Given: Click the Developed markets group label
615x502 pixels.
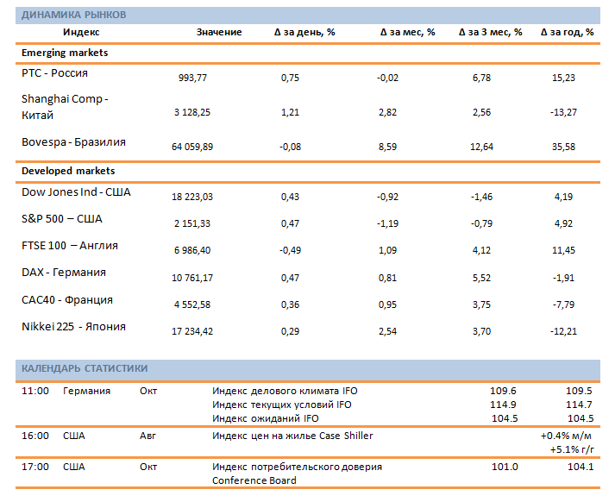Looking at the screenshot, I should [x=68, y=172].
